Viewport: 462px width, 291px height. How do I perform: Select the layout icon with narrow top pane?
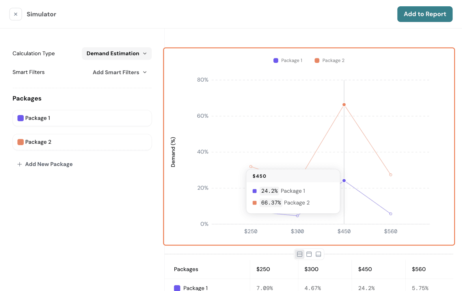[x=309, y=254]
